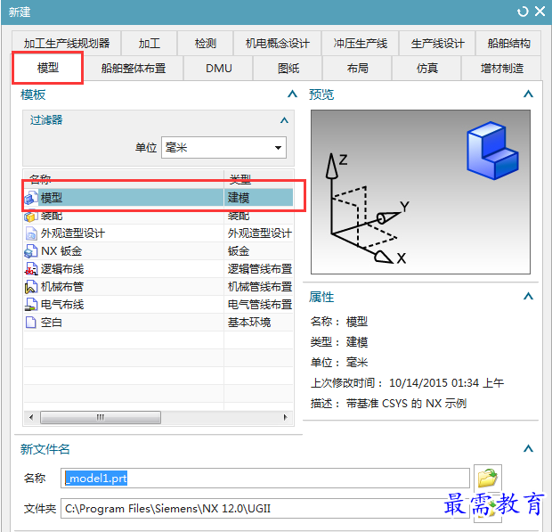The image size is (552, 532).
Task: Click the 电气布线 template icon
Action: (x=31, y=305)
